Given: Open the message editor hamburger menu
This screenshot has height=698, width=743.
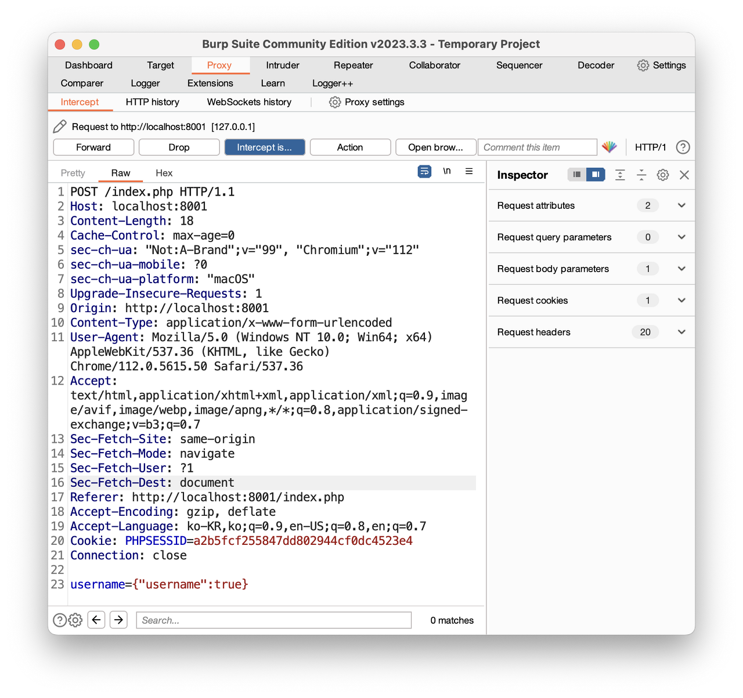Looking at the screenshot, I should tap(469, 171).
